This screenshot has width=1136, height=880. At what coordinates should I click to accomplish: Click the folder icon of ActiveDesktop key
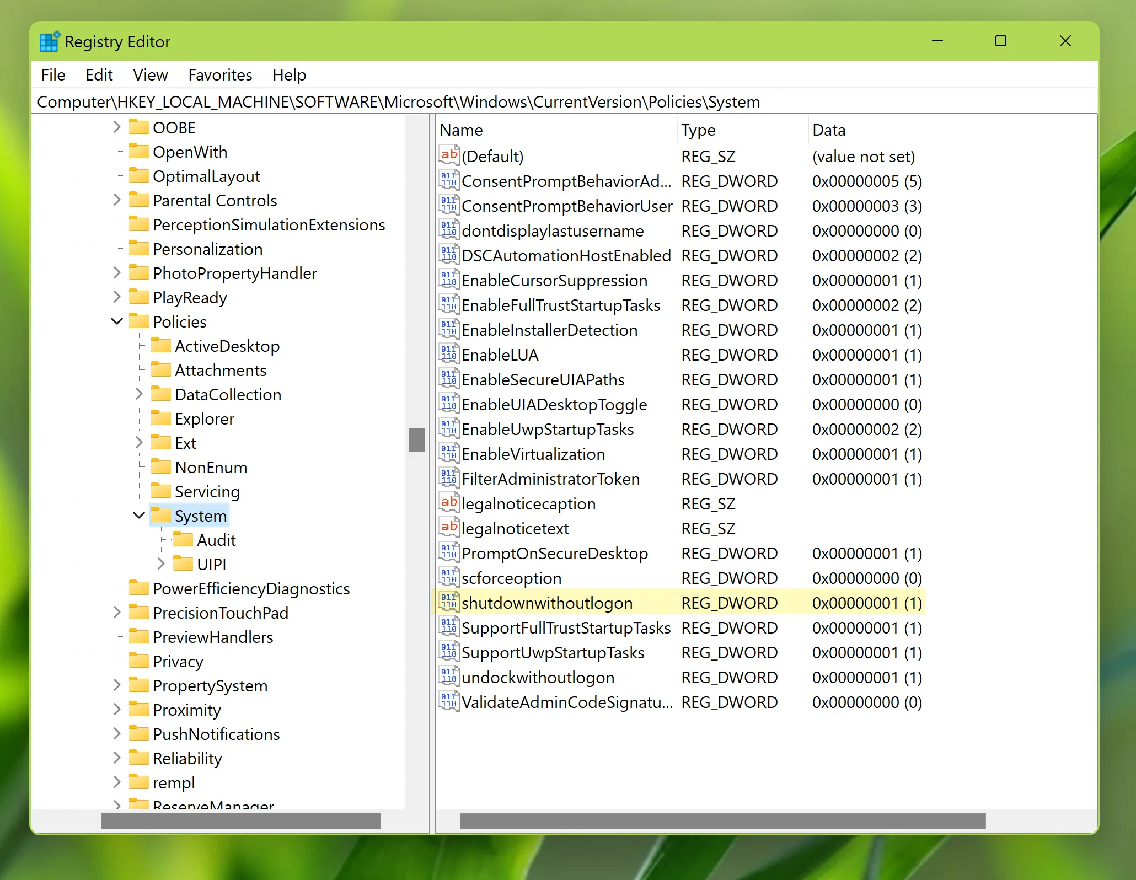[161, 345]
